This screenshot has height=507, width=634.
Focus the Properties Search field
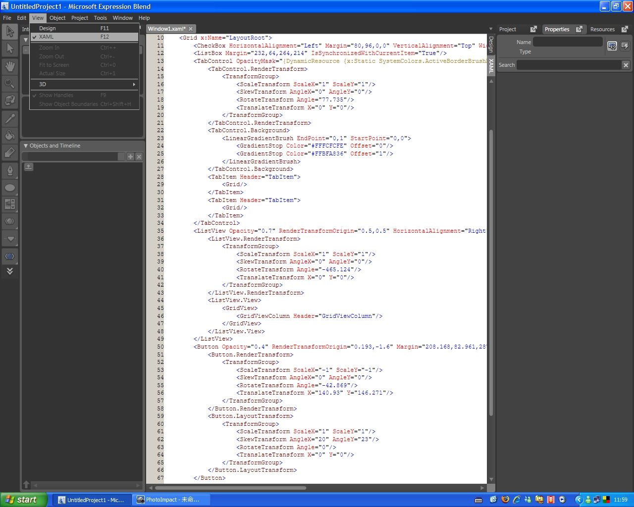(x=569, y=65)
